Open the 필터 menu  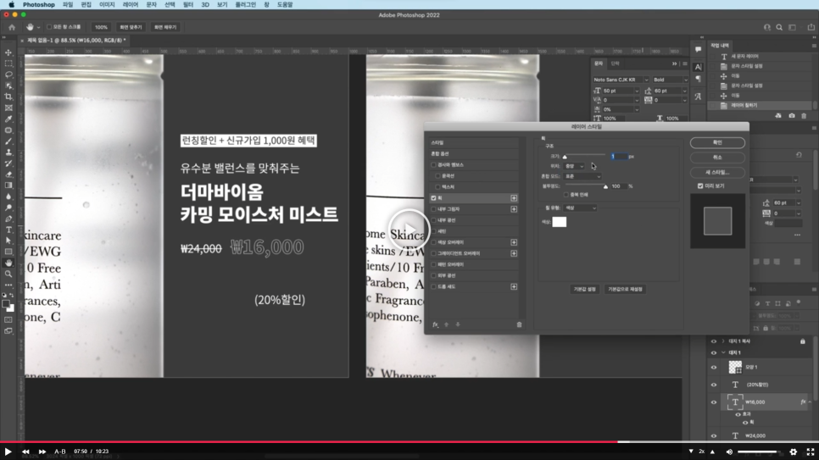point(188,5)
